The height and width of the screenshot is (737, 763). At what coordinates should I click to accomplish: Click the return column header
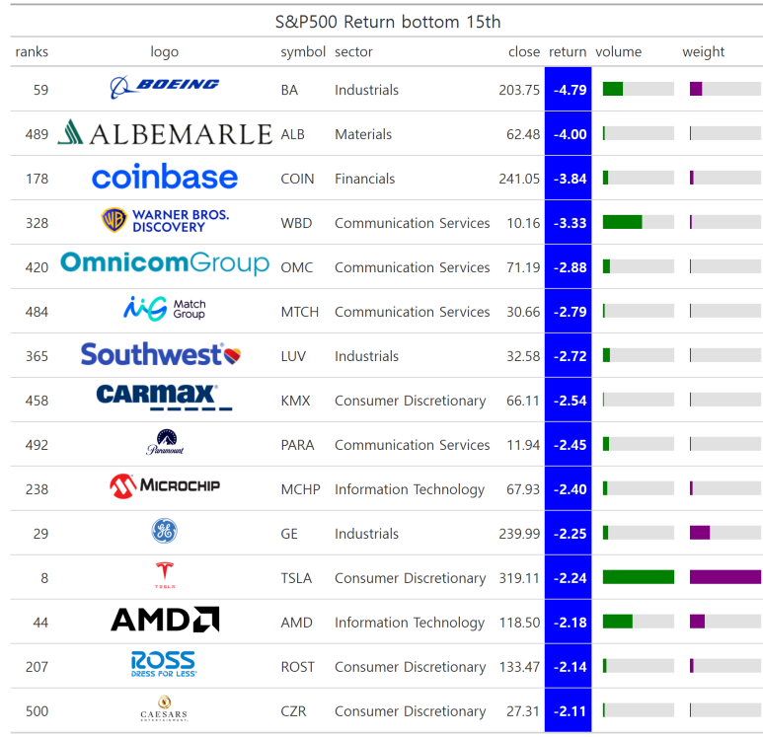(x=568, y=51)
